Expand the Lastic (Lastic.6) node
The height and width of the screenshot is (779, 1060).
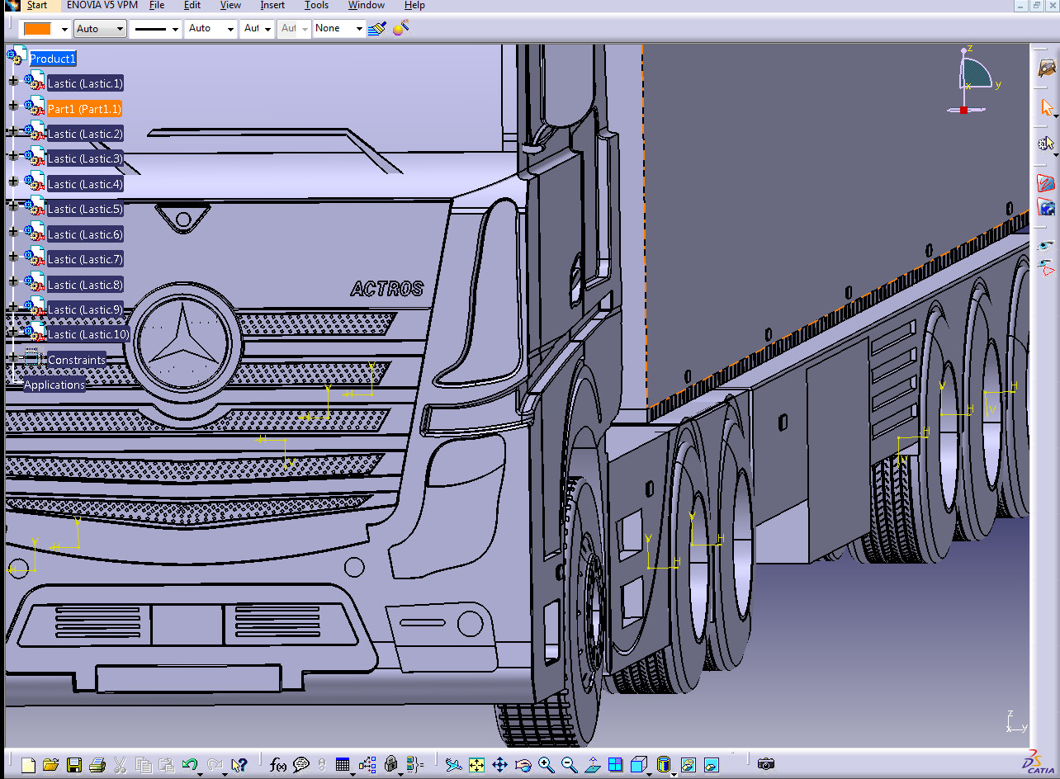13,231
